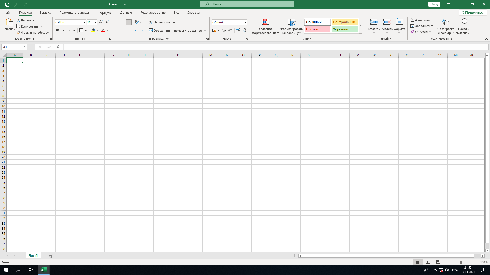The image size is (490, 275).
Task: Toggle underline Ч formatting
Action: coord(70,30)
